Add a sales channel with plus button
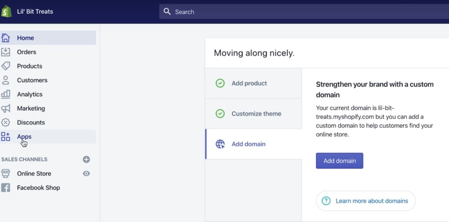The image size is (449, 222). [x=86, y=159]
